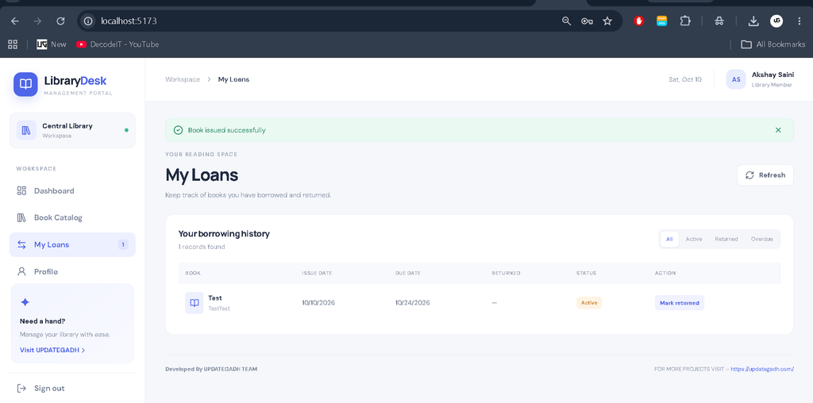813x403 pixels.
Task: Select the Central Library workspace card
Action: click(x=72, y=131)
